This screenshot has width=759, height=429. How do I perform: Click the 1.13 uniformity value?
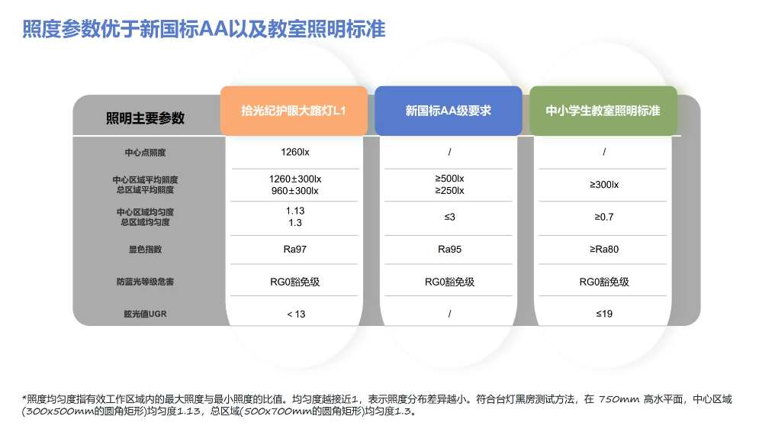point(294,211)
